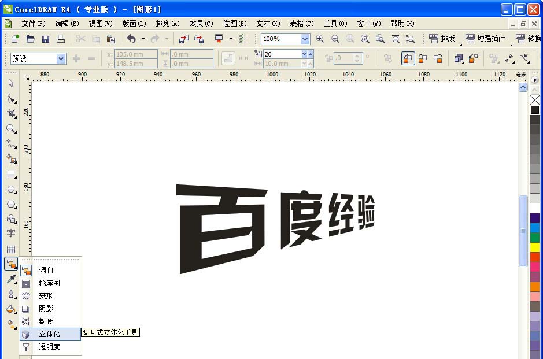
Task: Open the 文件 menu
Action: [x=33, y=24]
